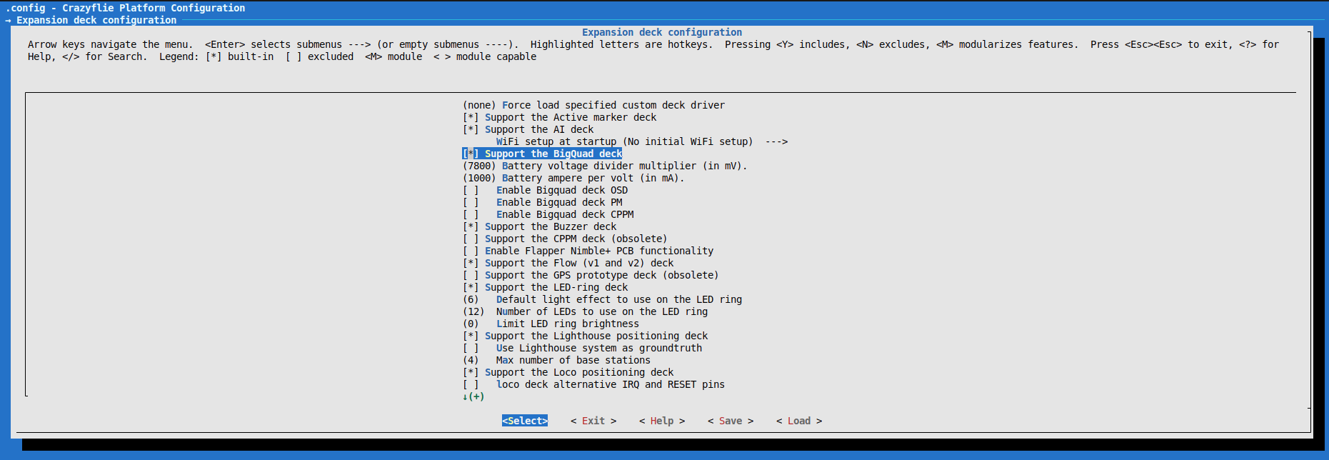The image size is (1329, 460).
Task: Click the Load button
Action: pos(798,421)
